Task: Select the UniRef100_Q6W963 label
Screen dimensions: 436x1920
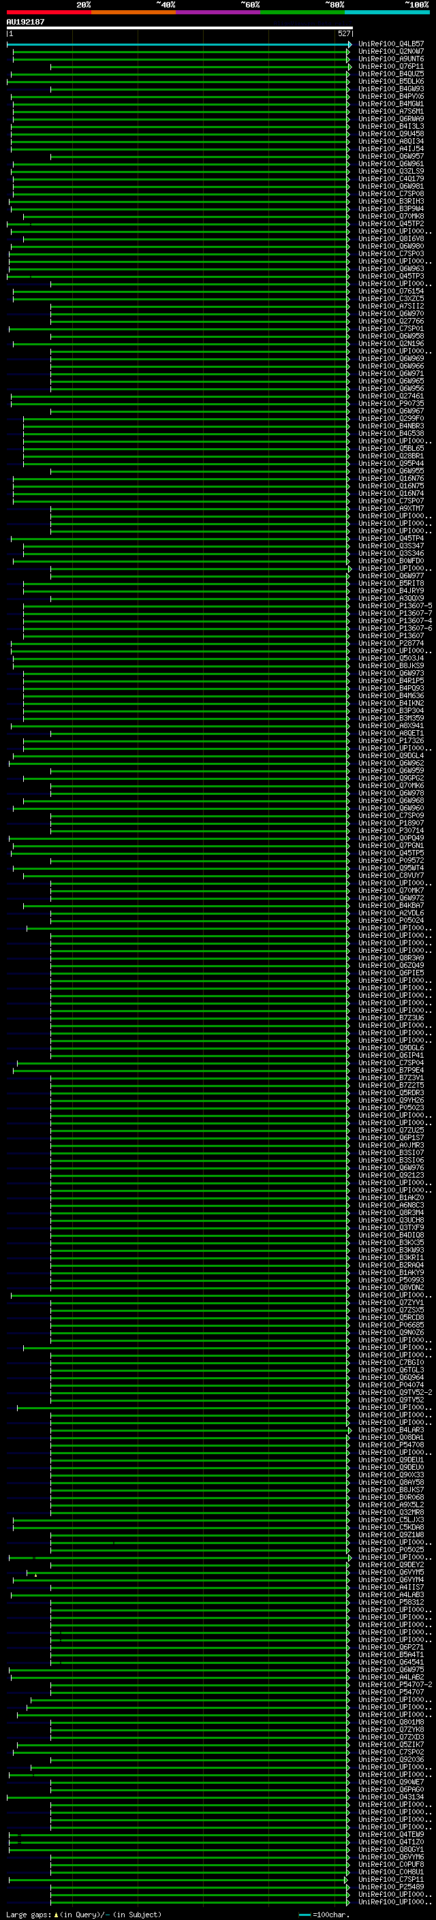Action: 391,268
